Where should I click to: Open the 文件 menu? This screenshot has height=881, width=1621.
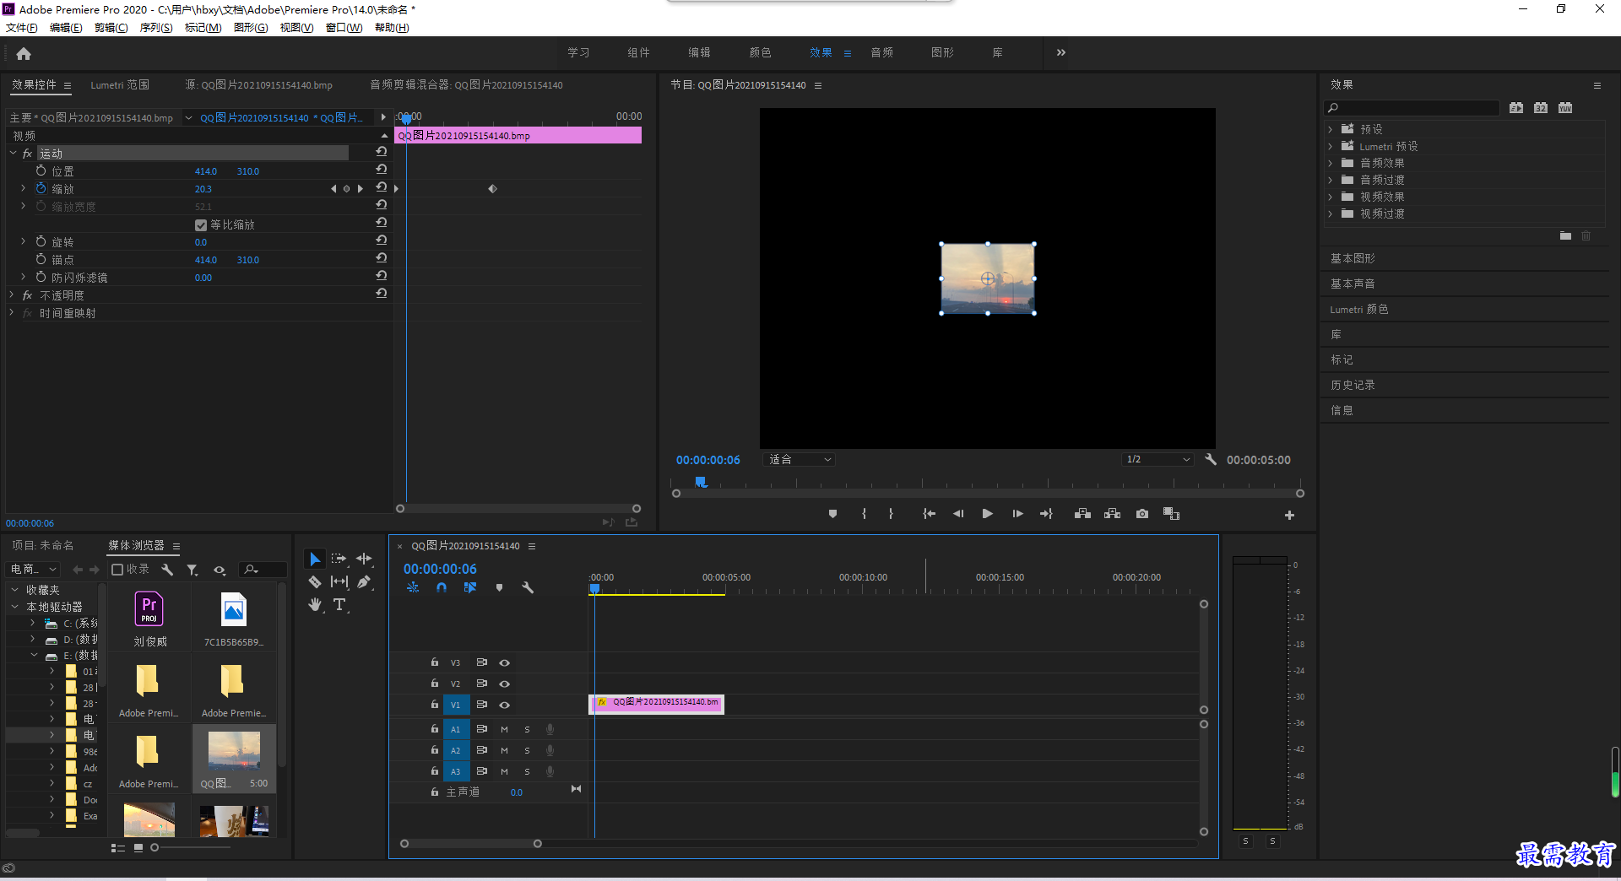pyautogui.click(x=22, y=28)
